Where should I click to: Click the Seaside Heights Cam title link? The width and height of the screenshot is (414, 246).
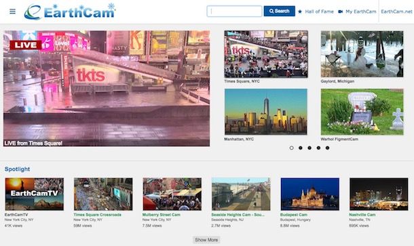click(x=238, y=215)
